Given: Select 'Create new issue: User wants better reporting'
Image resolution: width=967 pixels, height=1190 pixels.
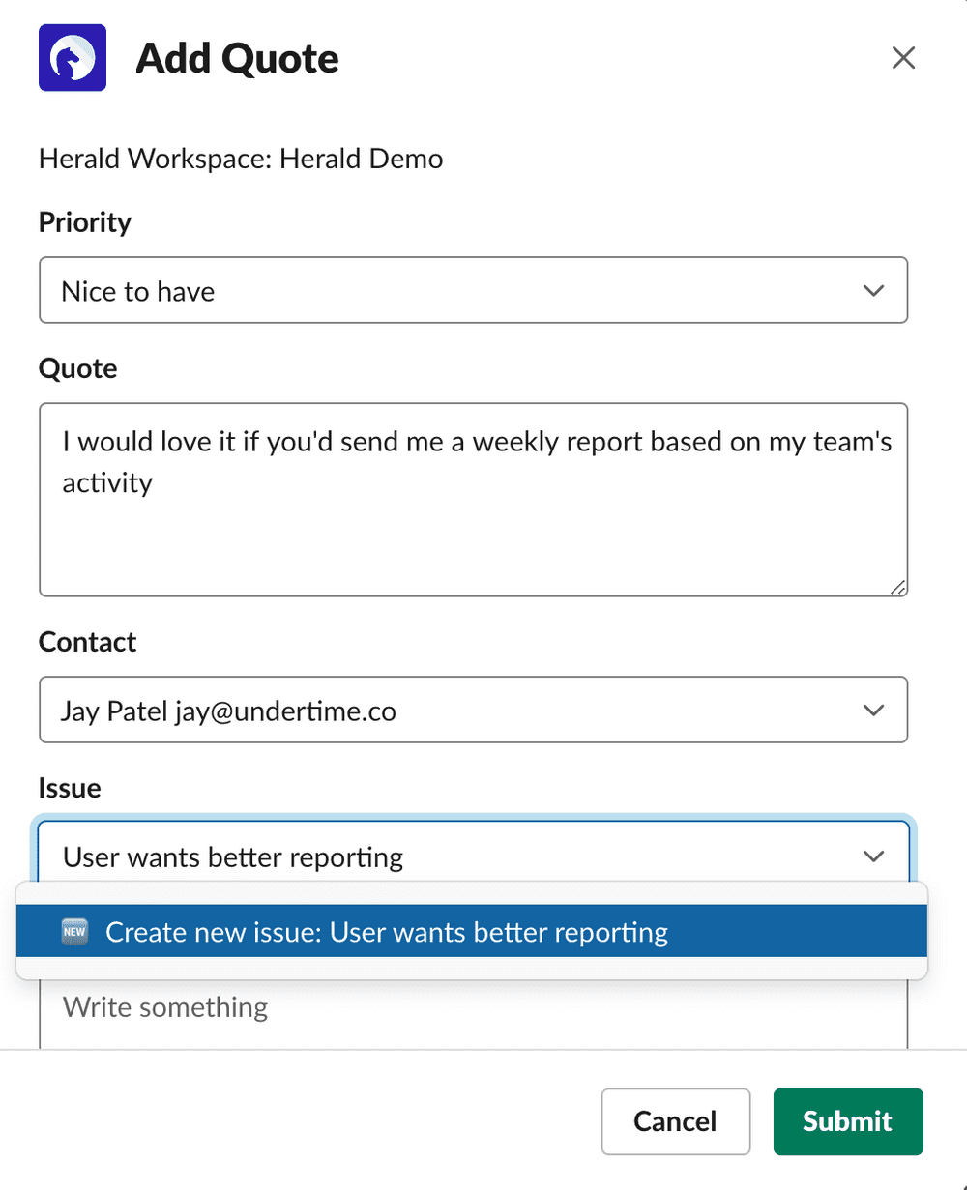Looking at the screenshot, I should tap(472, 931).
